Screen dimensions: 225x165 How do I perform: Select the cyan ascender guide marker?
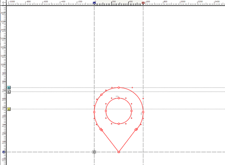[x=9, y=88]
